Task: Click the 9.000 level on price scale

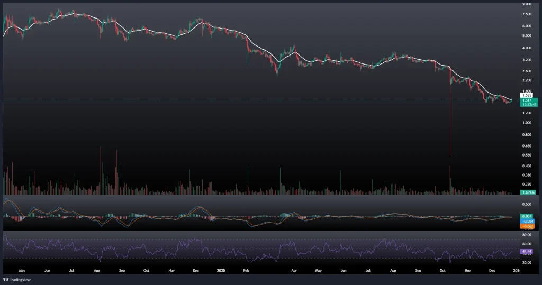Action: point(527,4)
